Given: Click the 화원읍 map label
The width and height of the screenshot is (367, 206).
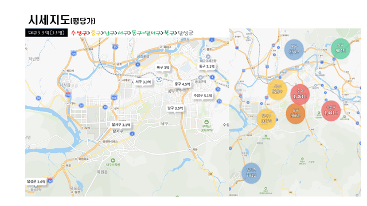Looking at the screenshot, I should (102, 172).
